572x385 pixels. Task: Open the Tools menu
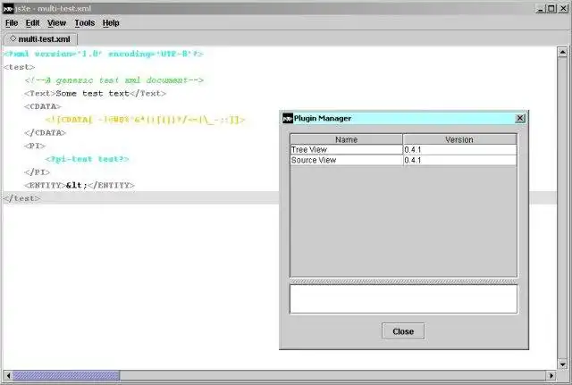click(85, 23)
